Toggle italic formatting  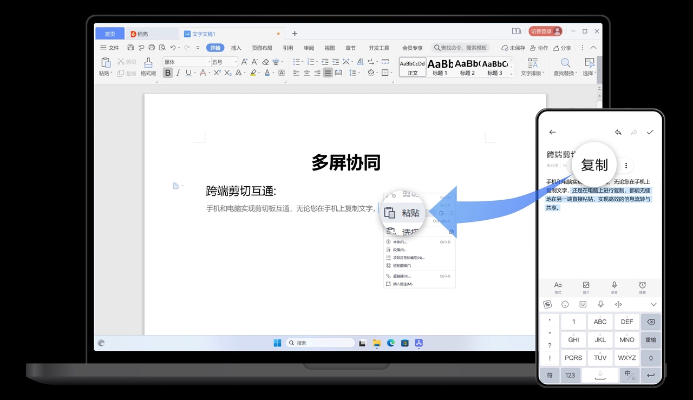coord(178,73)
